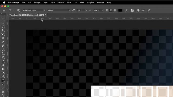Open the Type tool preset picker
Viewport: 173px width, 97px height.
coord(10,10)
